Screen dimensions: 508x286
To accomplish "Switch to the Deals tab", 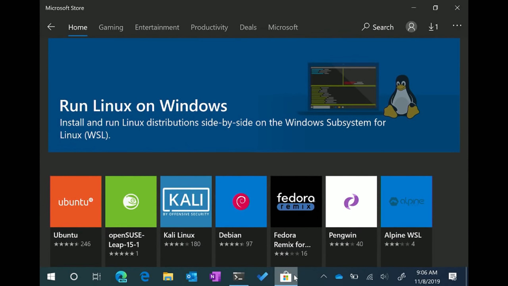I will click(248, 27).
